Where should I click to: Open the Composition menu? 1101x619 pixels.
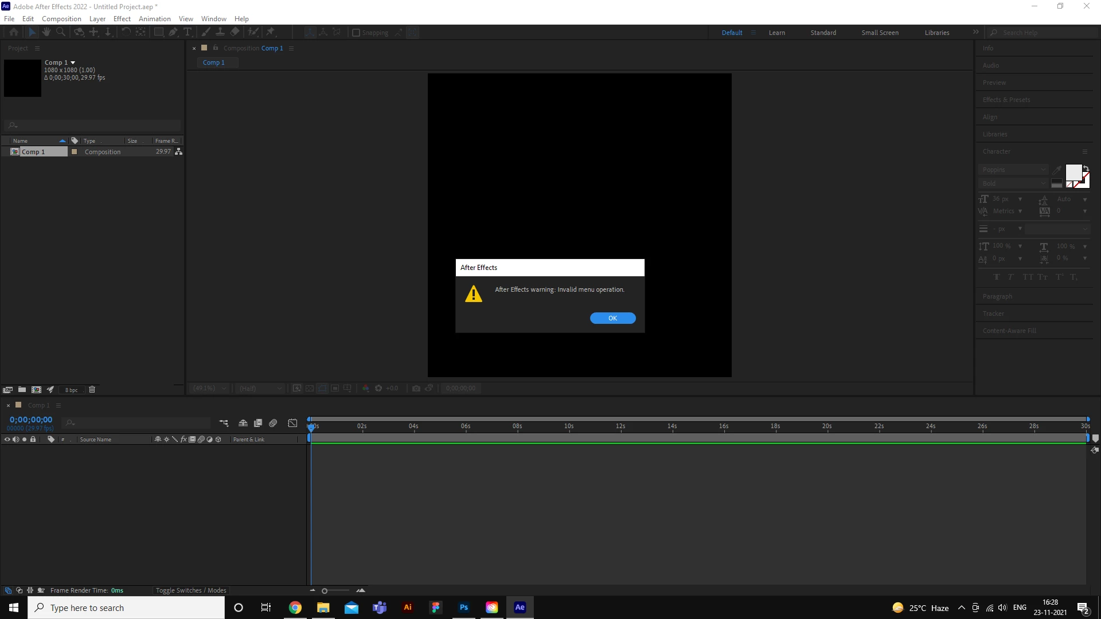[x=61, y=19]
